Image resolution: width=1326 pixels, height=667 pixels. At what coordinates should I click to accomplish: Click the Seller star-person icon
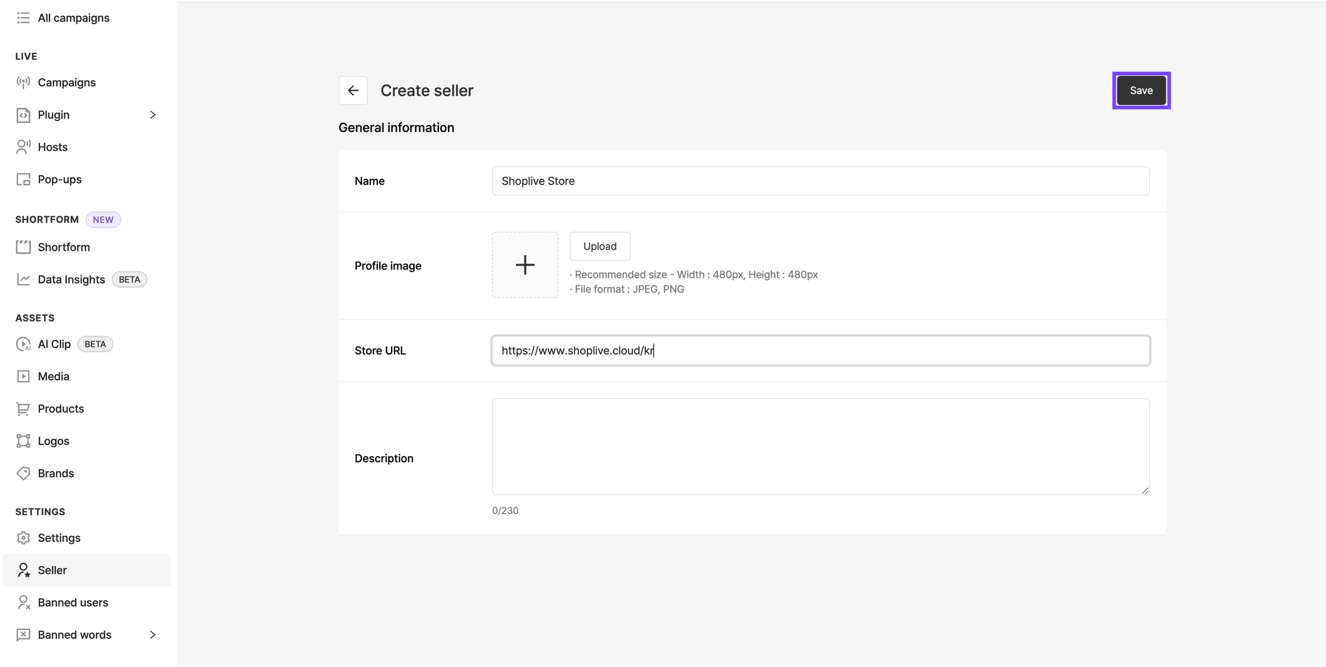click(23, 570)
